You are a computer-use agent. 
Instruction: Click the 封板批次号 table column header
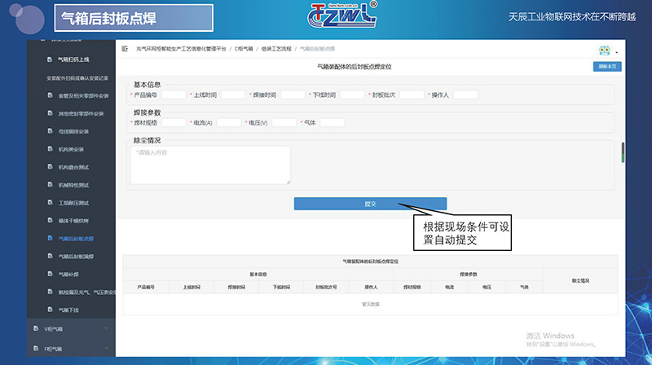326,288
